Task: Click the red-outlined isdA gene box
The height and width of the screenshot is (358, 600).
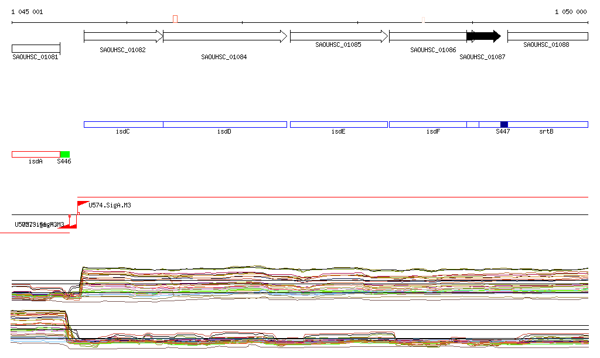Action: 36,154
